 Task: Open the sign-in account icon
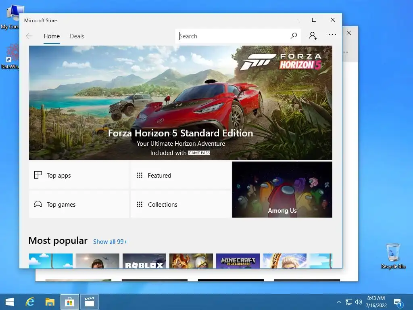pyautogui.click(x=313, y=36)
